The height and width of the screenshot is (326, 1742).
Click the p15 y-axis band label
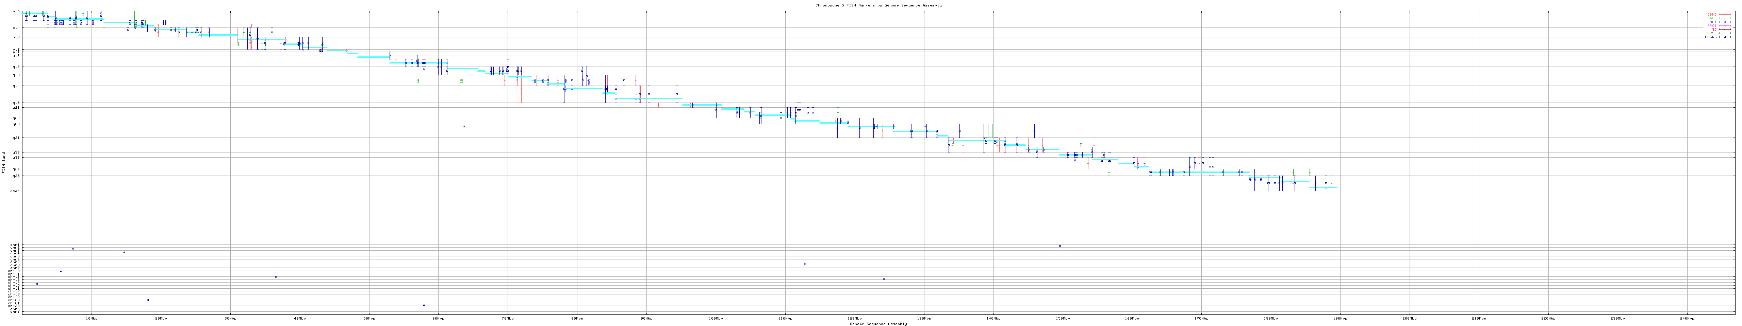pos(16,12)
